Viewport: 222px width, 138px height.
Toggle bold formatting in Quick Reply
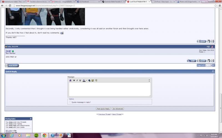74,80
